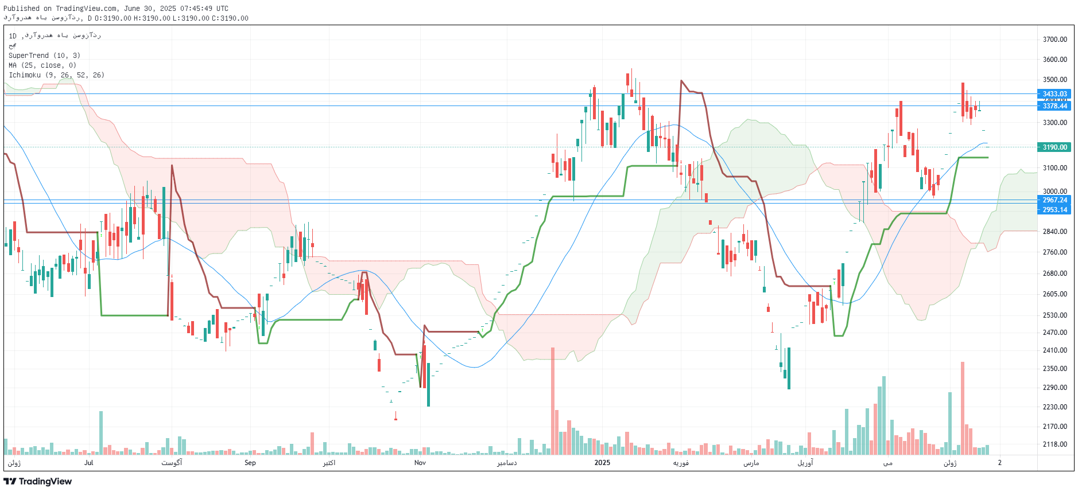Viewport: 1078px width, 492px height.
Task: Click the مارس label on the time axis
Action: (751, 463)
